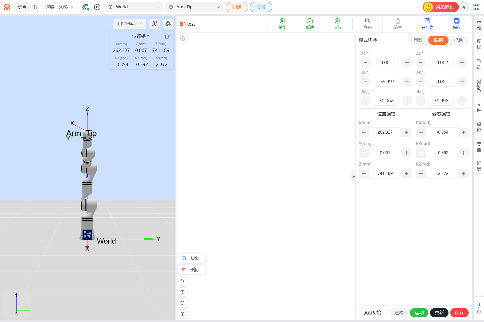Increase J3 angle with plus button
484x322 pixels.
tap(407, 82)
